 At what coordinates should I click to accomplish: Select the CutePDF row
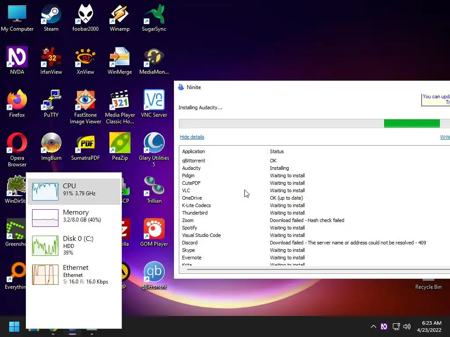(x=315, y=183)
